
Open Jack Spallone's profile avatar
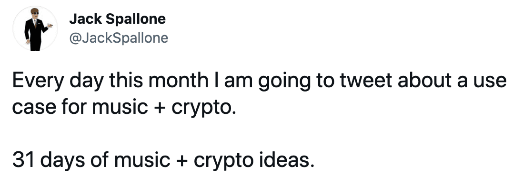coord(35,29)
